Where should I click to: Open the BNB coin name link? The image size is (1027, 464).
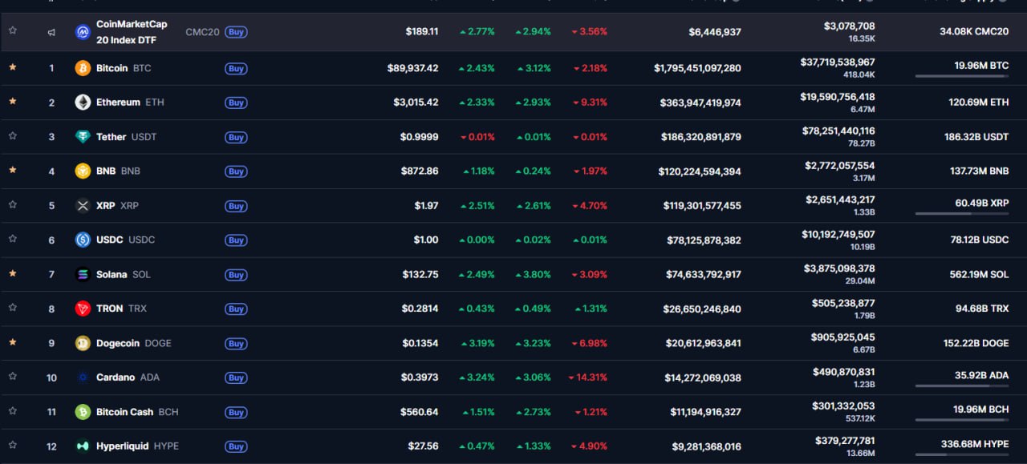[x=106, y=171]
